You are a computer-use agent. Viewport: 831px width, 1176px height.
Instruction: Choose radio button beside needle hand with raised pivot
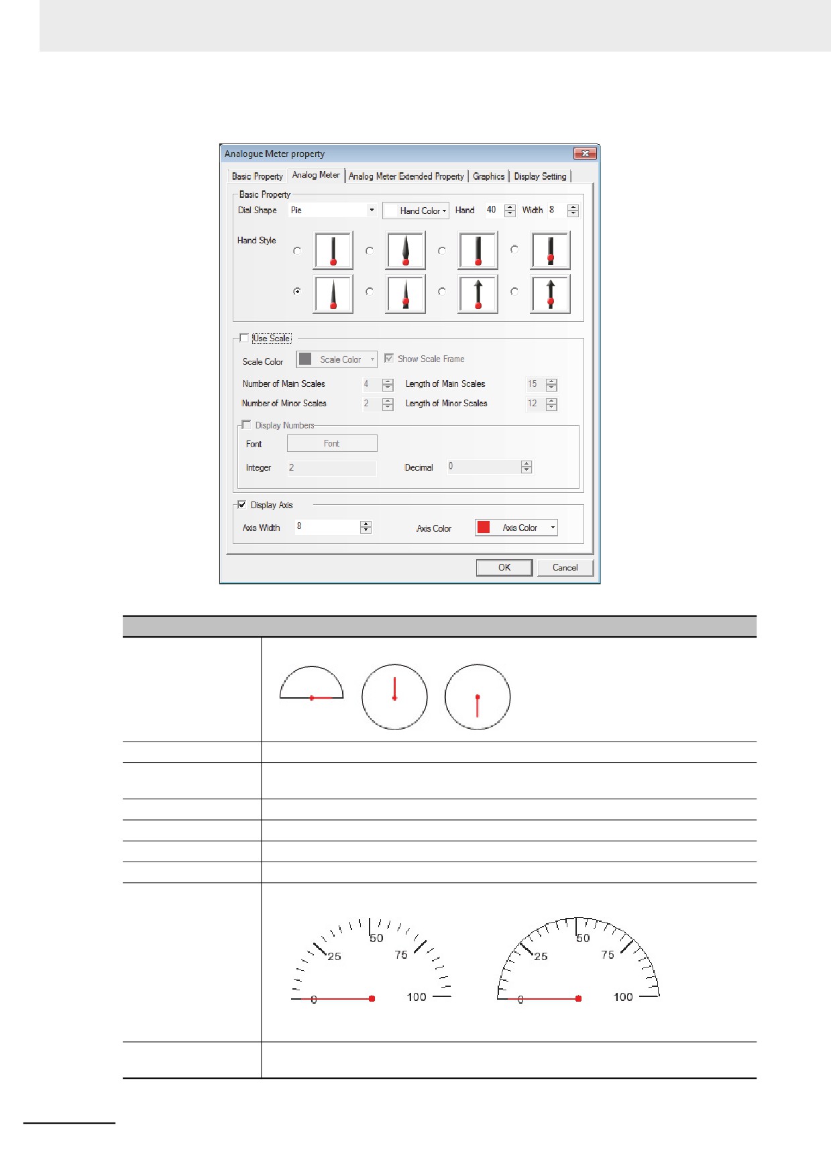tap(370, 292)
